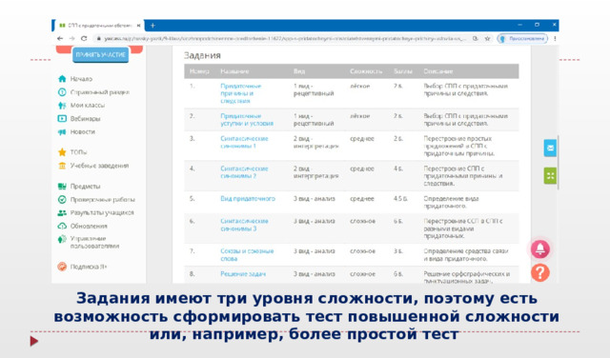Click the Вебинары play icon
The height and width of the screenshot is (358, 610).
[62, 119]
